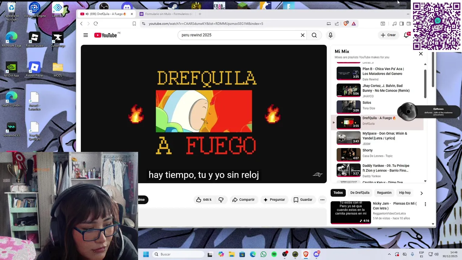Click the playlist scrollbar down arrow
This screenshot has height=260, width=462.
point(425,181)
